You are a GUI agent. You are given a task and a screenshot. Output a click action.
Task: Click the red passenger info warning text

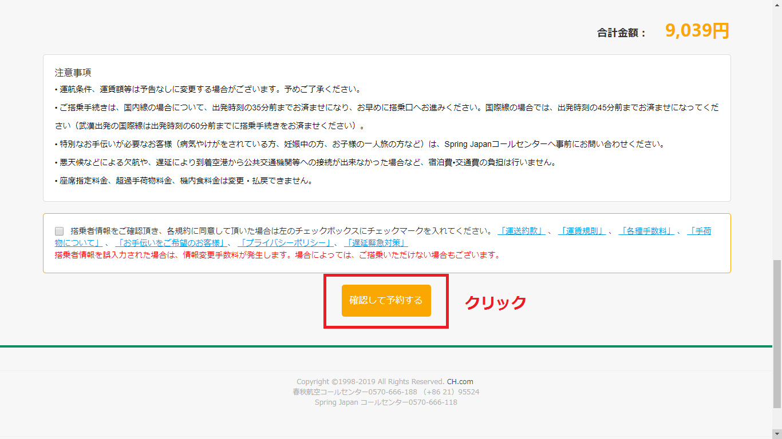[x=277, y=255]
